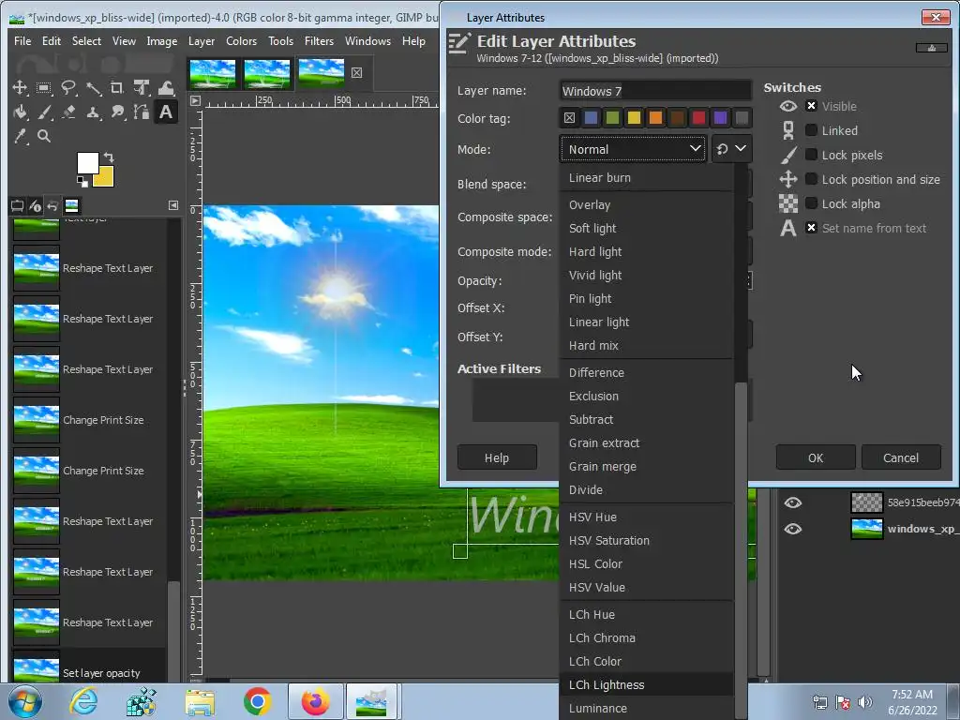Viewport: 960px width, 720px height.
Task: Open the dock tab configuration menu arrow
Action: [x=173, y=205]
